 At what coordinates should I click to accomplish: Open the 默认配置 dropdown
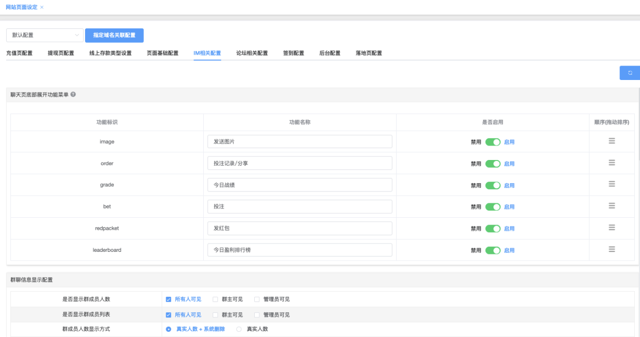(44, 35)
